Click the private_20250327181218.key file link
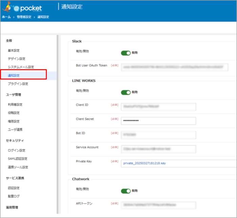This screenshot has height=218, width=237. [145, 163]
